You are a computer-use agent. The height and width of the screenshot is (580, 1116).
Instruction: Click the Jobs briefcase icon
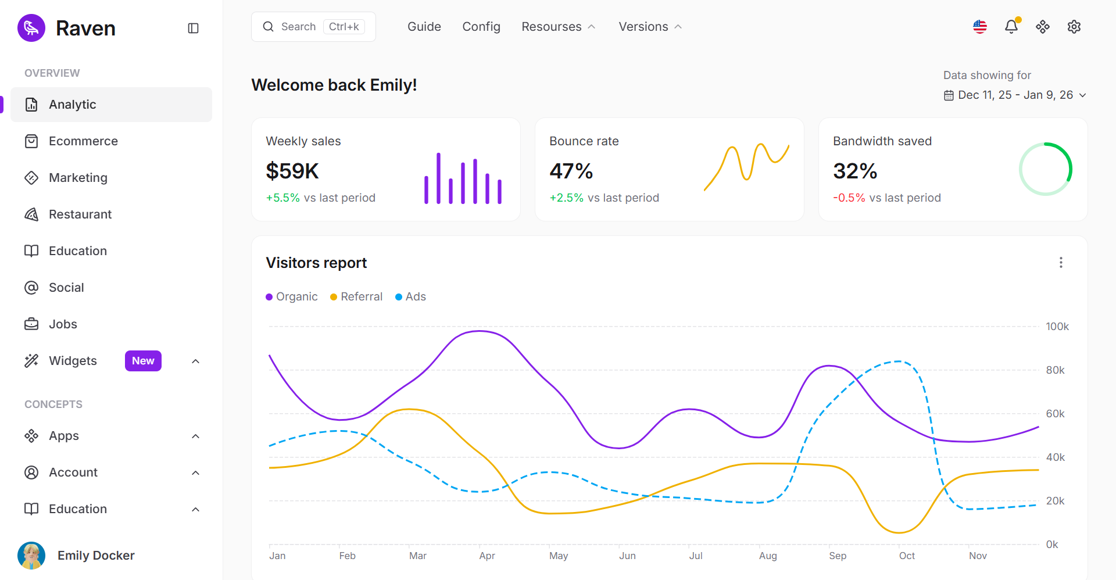31,324
